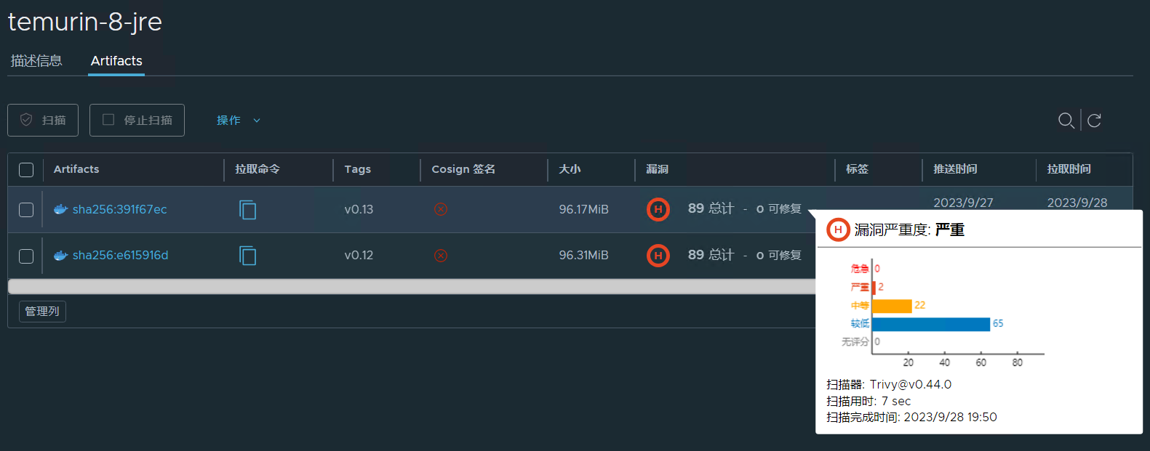1150x451 pixels.
Task: Click the Tags column header
Action: coord(357,169)
